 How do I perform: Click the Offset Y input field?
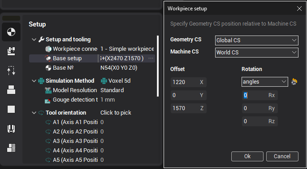(x=189, y=95)
